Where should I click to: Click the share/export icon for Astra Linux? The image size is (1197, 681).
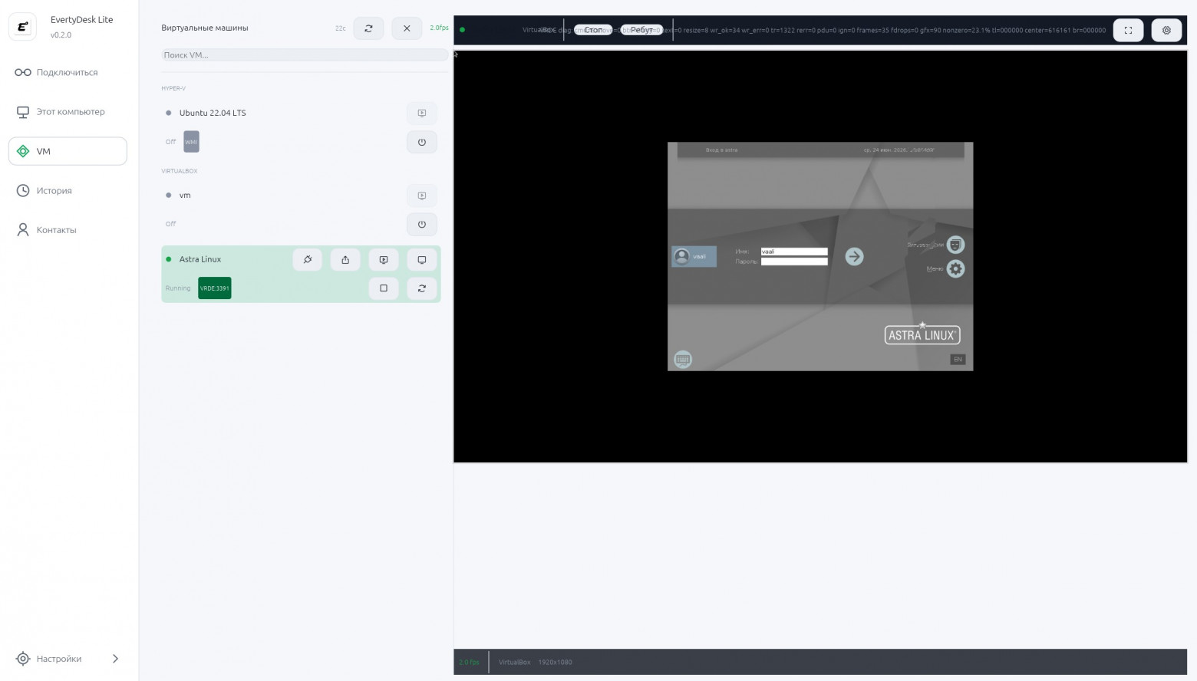(x=345, y=260)
